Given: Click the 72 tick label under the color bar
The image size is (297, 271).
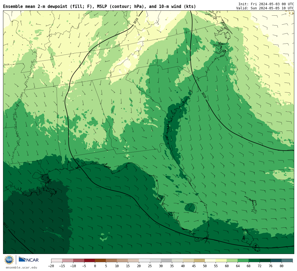Looking at the screenshot, I should click(x=260, y=266).
